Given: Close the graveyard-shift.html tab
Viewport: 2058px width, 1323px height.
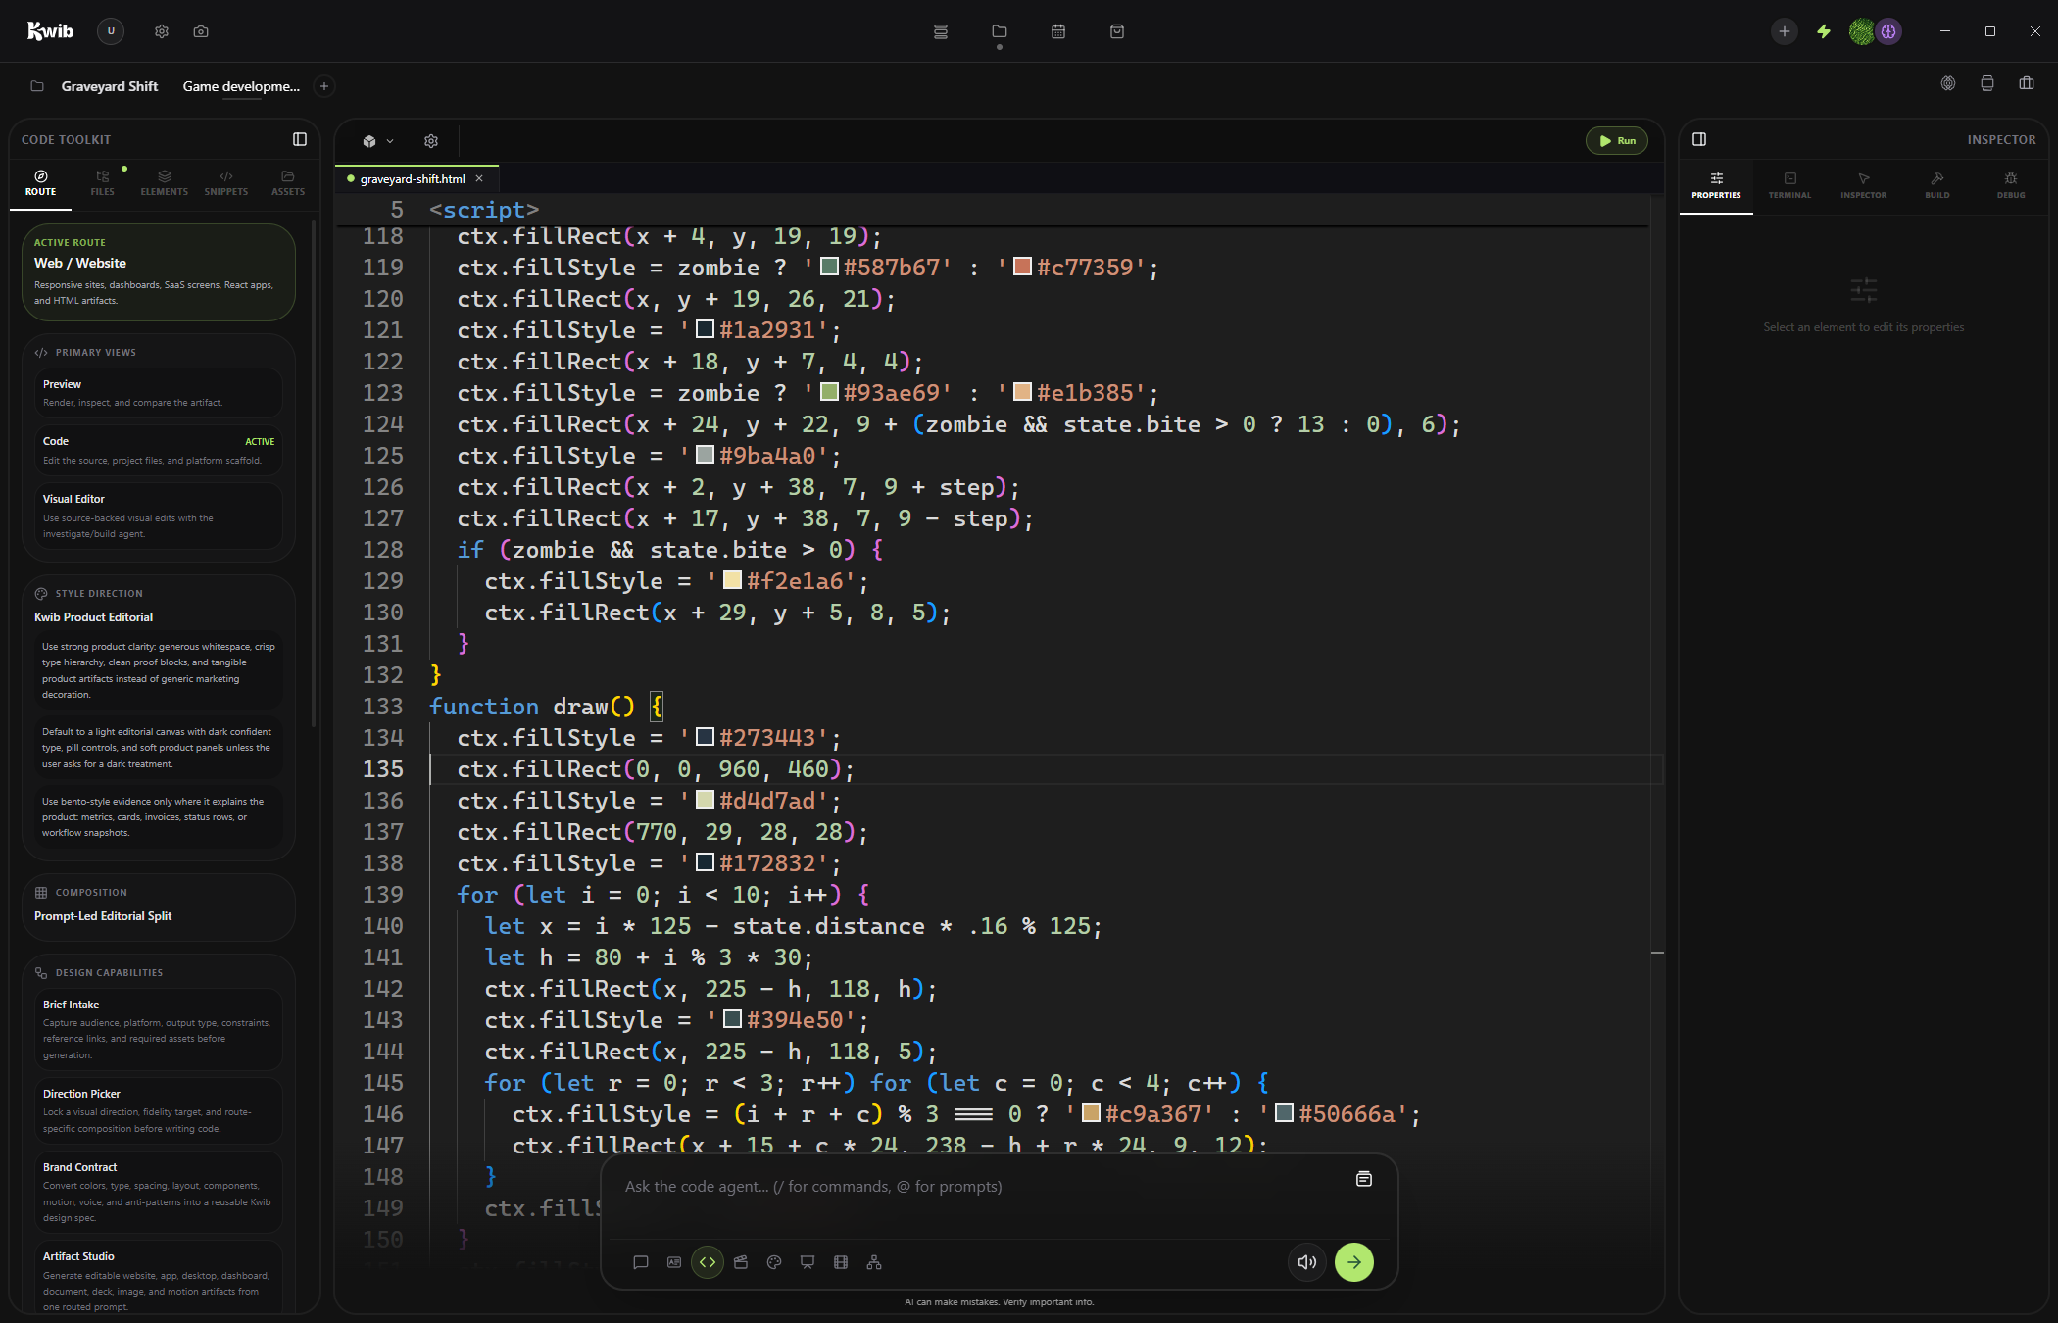Looking at the screenshot, I should (x=479, y=178).
